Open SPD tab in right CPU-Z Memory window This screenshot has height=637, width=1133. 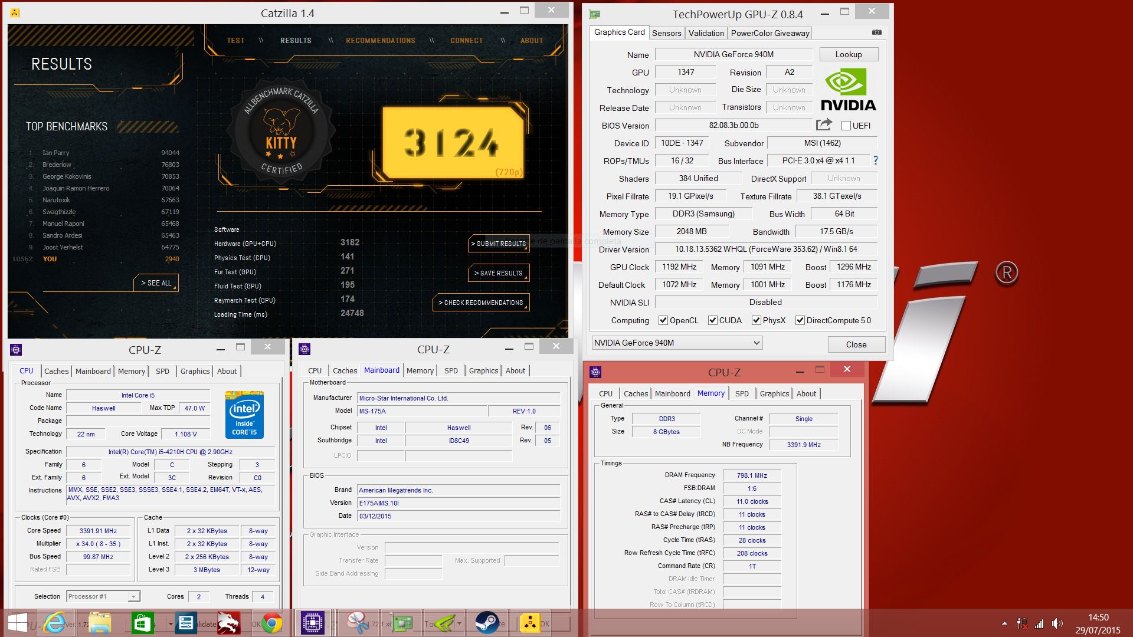[x=742, y=393]
